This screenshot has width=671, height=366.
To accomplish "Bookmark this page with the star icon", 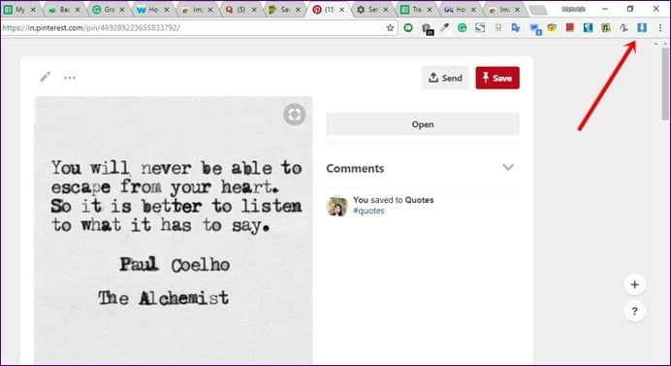I will (x=390, y=28).
